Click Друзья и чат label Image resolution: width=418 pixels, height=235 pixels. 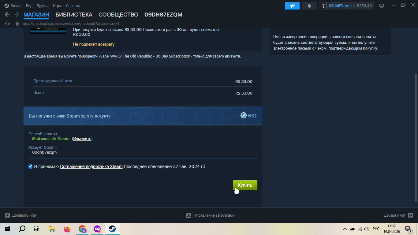395,215
